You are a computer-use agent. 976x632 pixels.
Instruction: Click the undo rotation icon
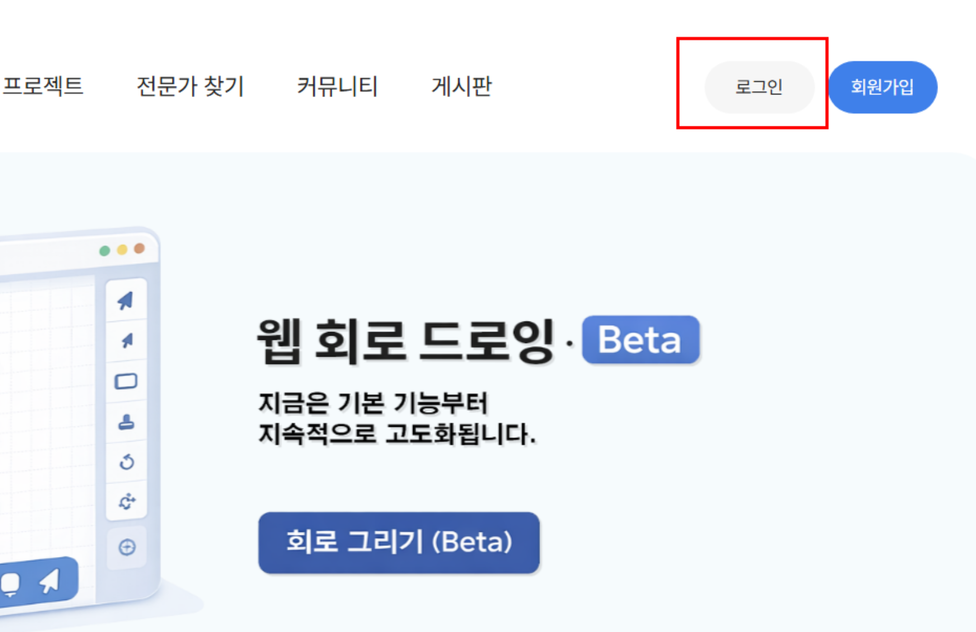point(127,461)
